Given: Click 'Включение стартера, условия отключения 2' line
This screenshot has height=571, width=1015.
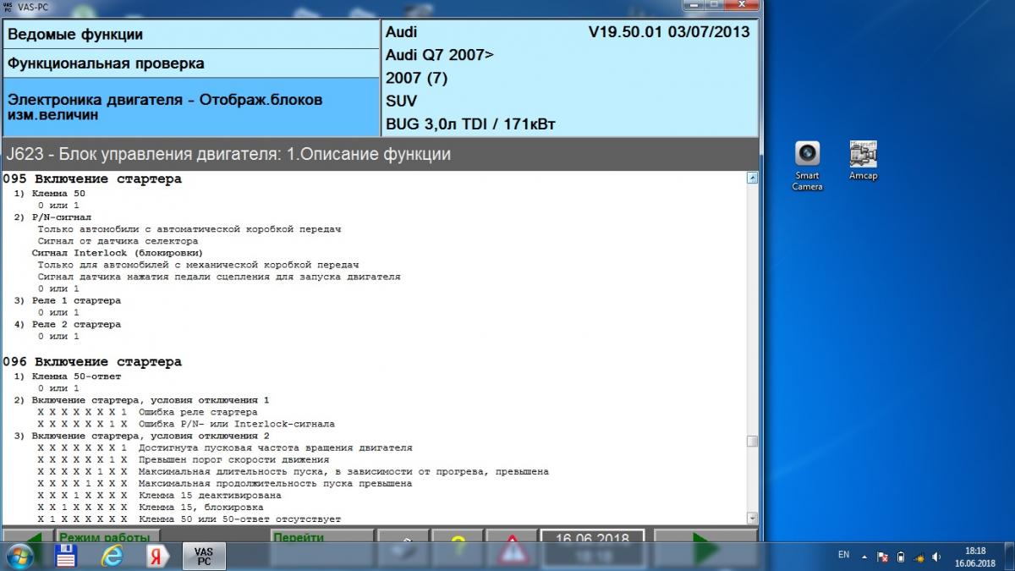Looking at the screenshot, I should (151, 436).
